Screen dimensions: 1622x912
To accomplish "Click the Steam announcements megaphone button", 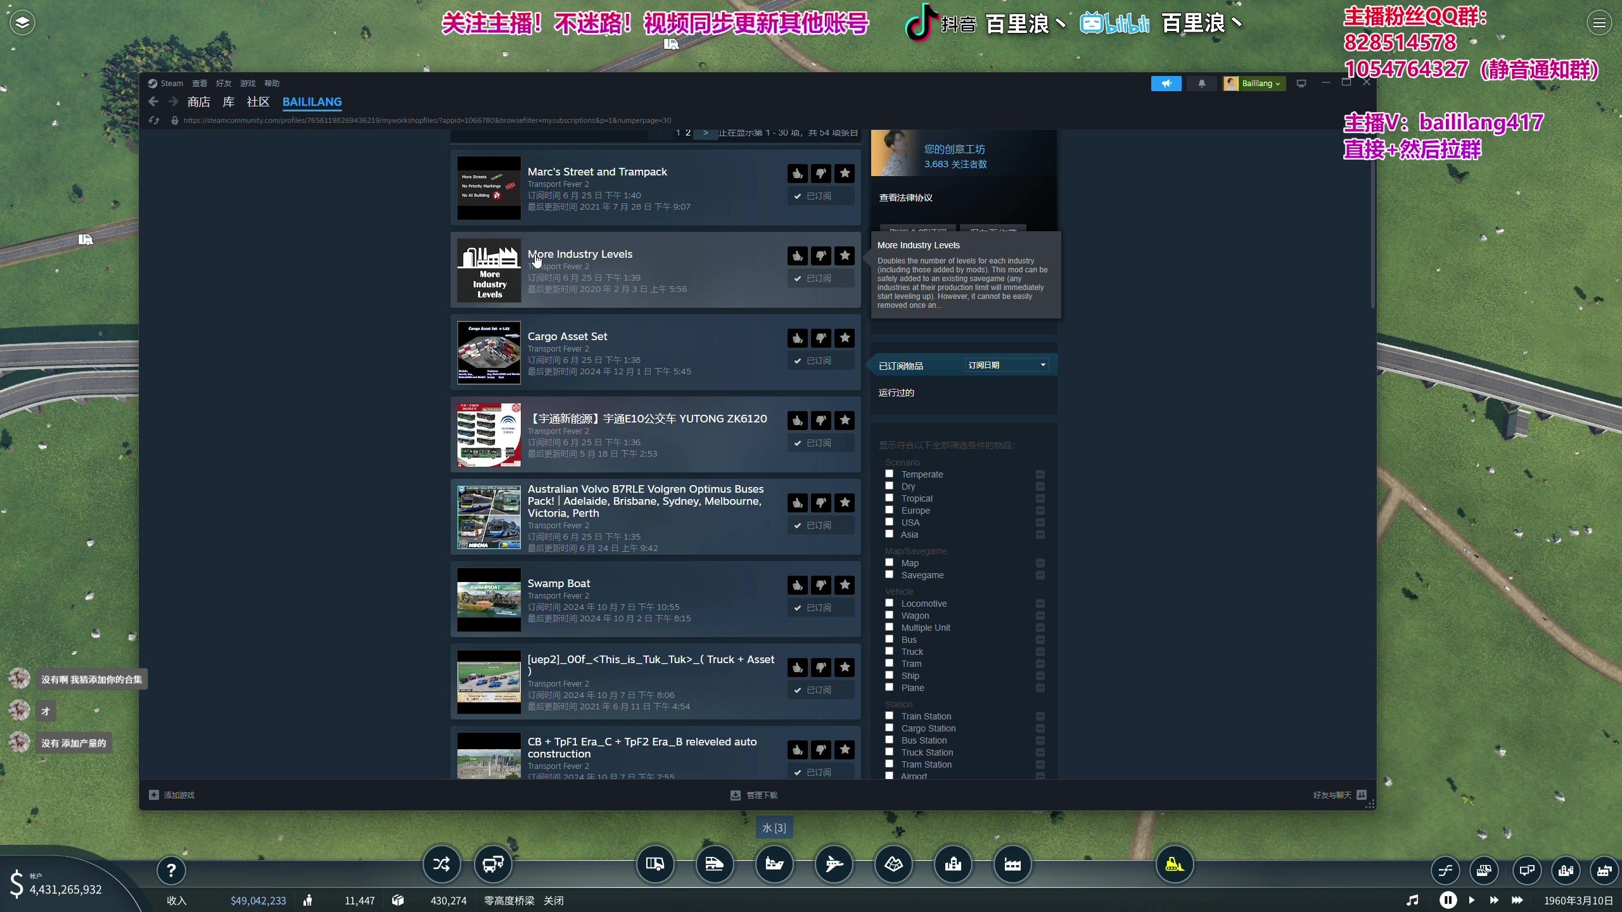I will point(1166,84).
